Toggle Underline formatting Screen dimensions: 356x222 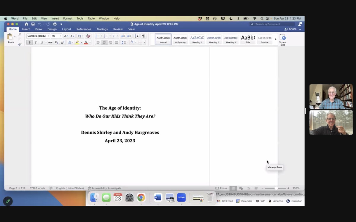(x=42, y=42)
